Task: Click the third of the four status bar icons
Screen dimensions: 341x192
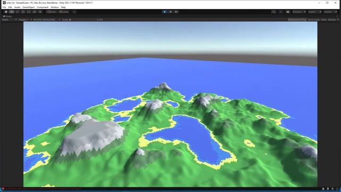Action: pos(332,189)
